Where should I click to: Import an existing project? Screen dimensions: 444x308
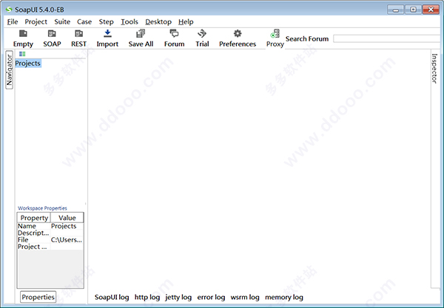[x=107, y=38]
